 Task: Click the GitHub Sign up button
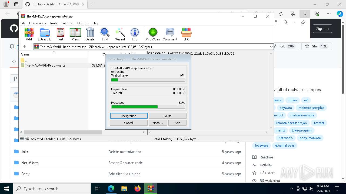pos(322,29)
